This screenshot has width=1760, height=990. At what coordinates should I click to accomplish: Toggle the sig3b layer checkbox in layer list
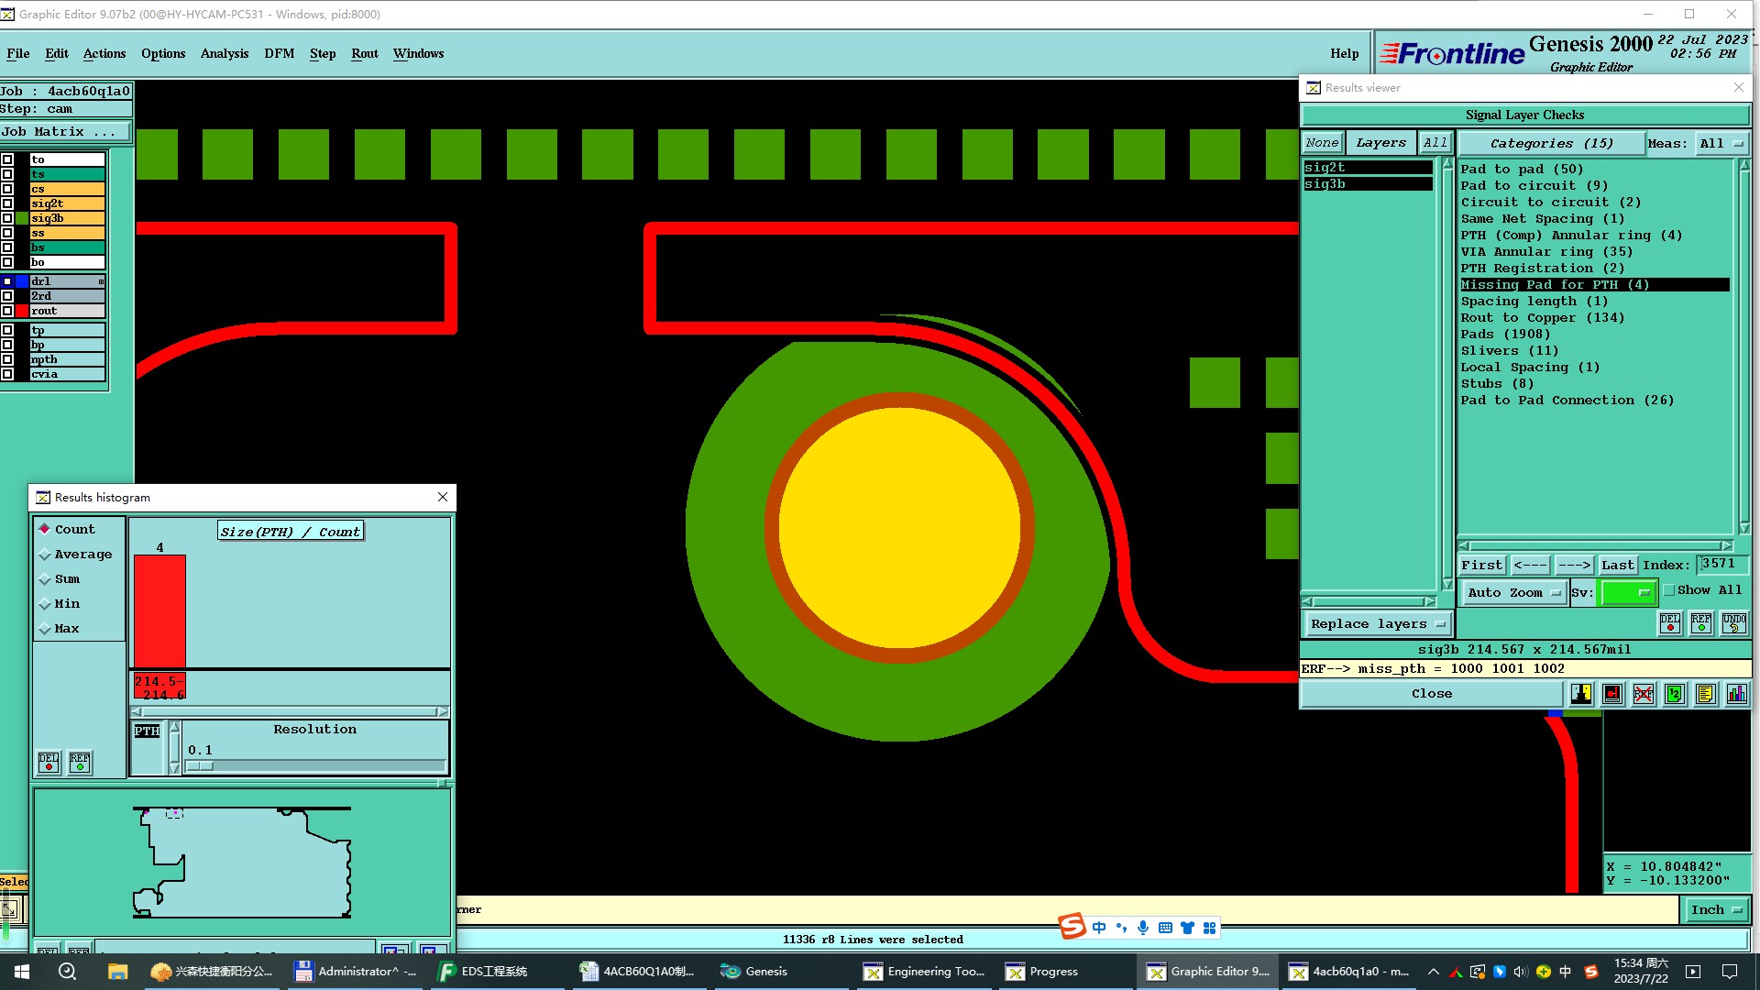[7, 218]
